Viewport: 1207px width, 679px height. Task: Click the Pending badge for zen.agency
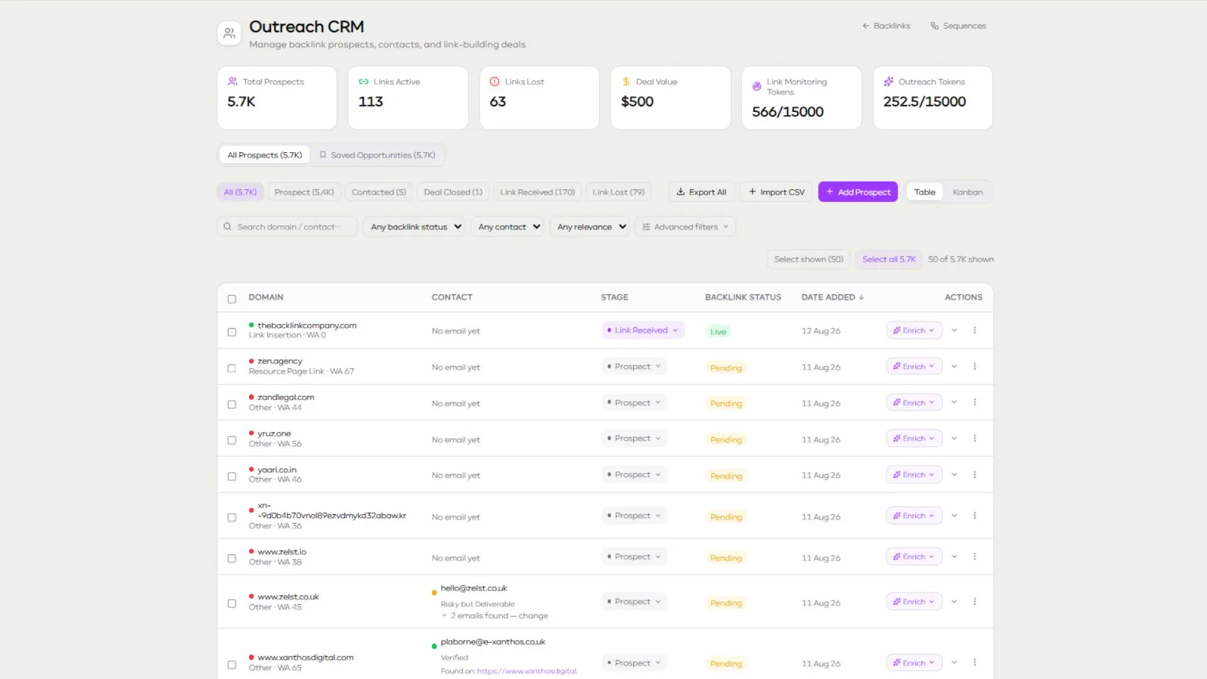coord(726,368)
